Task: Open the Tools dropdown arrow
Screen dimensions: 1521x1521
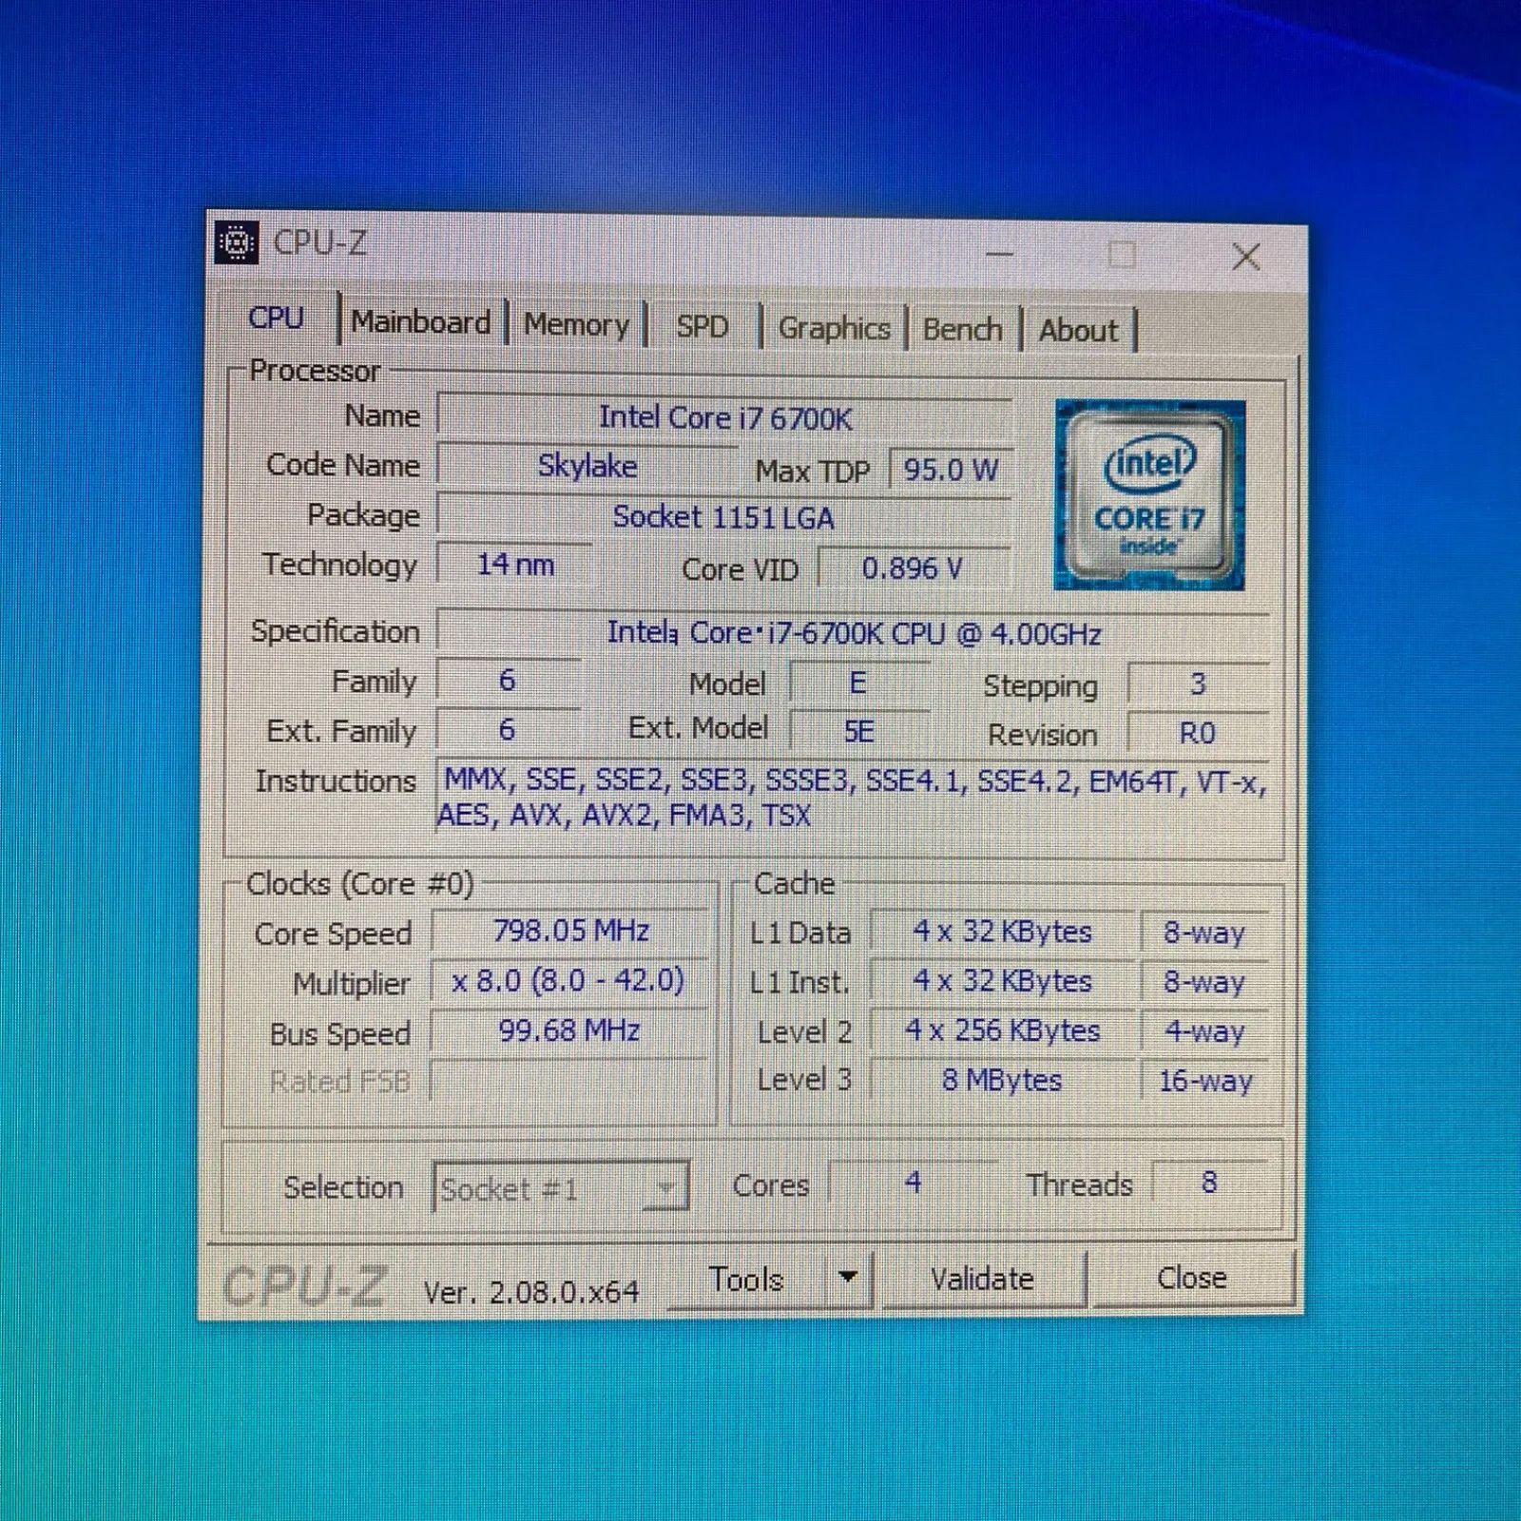Action: point(848,1279)
